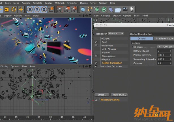The width and height of the screenshot is (174, 122).
Task: Click the Diffuse Depth stepper arrows
Action: click(x=171, y=51)
